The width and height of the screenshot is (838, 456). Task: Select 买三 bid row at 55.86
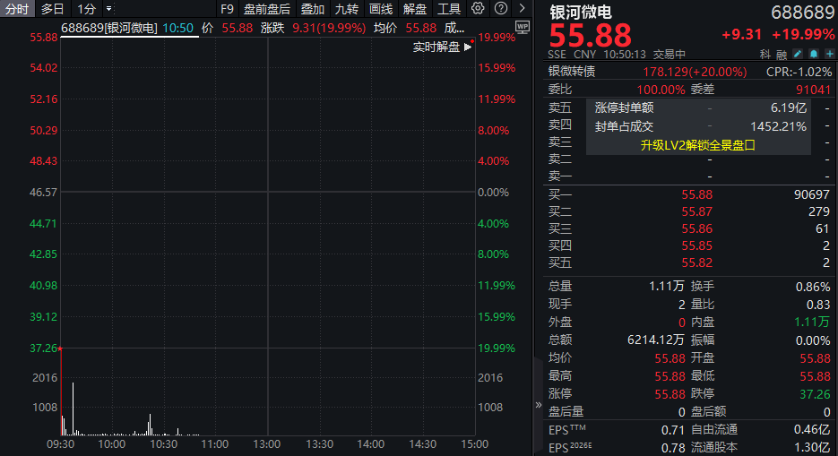click(689, 228)
